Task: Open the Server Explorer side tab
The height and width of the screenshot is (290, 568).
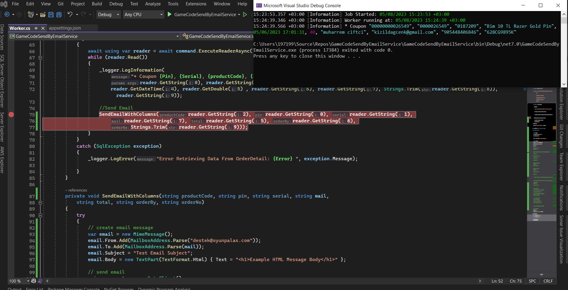Action: (x=2, y=127)
